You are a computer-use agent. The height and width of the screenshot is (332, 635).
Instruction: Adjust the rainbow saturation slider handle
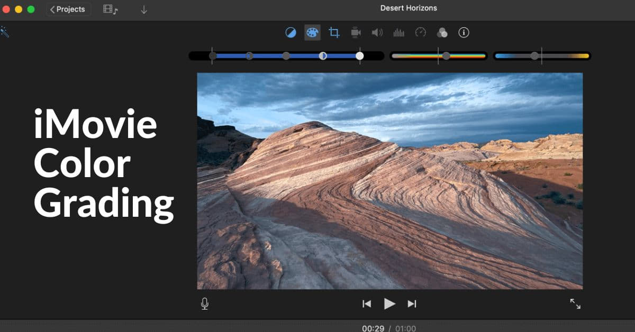pos(446,56)
